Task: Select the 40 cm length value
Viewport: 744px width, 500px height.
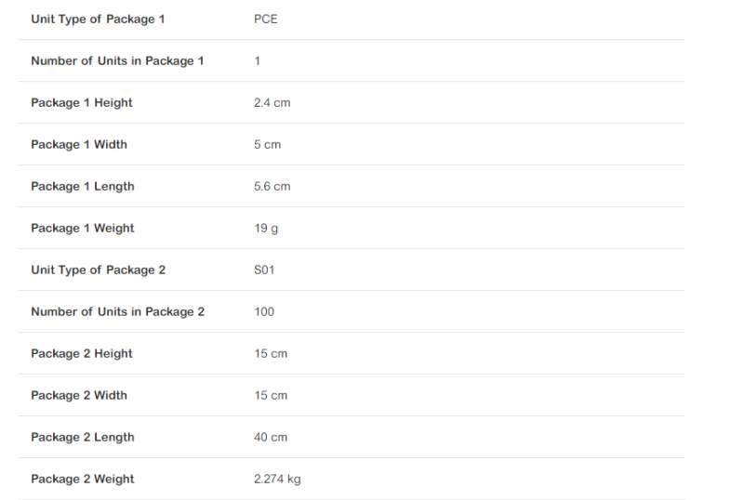Action: coord(271,437)
